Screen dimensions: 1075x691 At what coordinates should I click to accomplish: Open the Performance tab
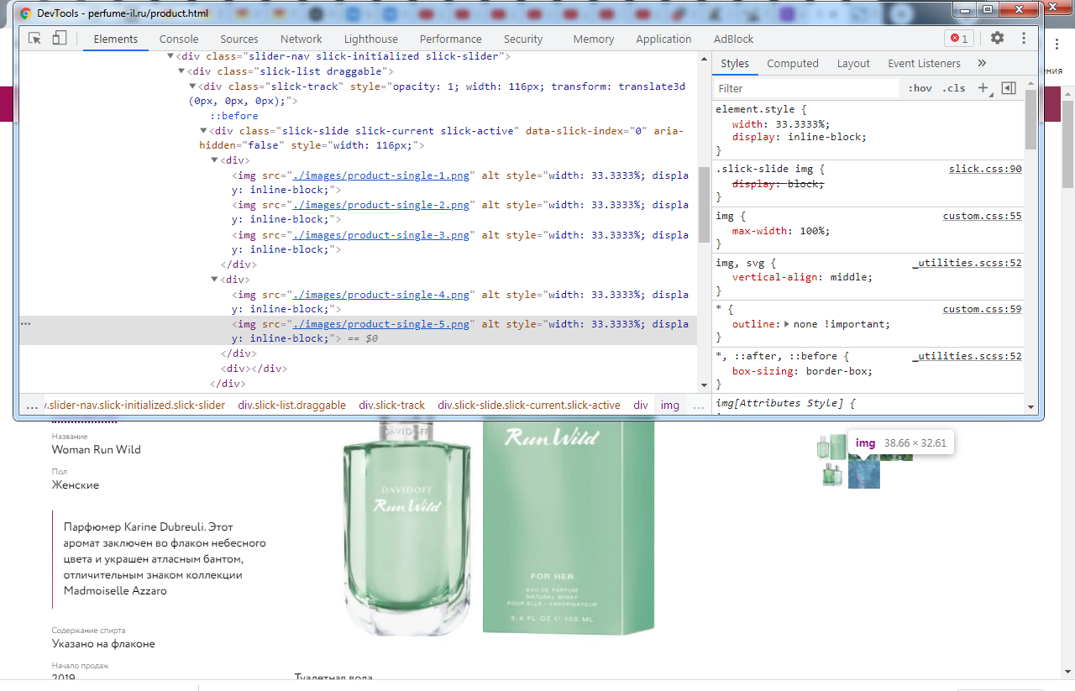[x=451, y=39]
